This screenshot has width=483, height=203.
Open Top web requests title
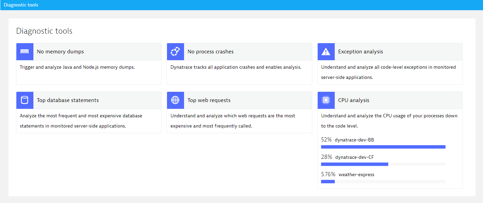209,100
